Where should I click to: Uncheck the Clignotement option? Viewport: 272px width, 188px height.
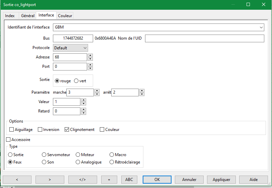(x=67, y=130)
